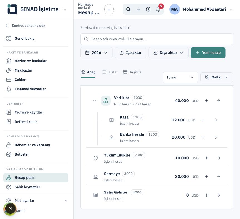Open the Dallar branches dropdown

coord(217,77)
